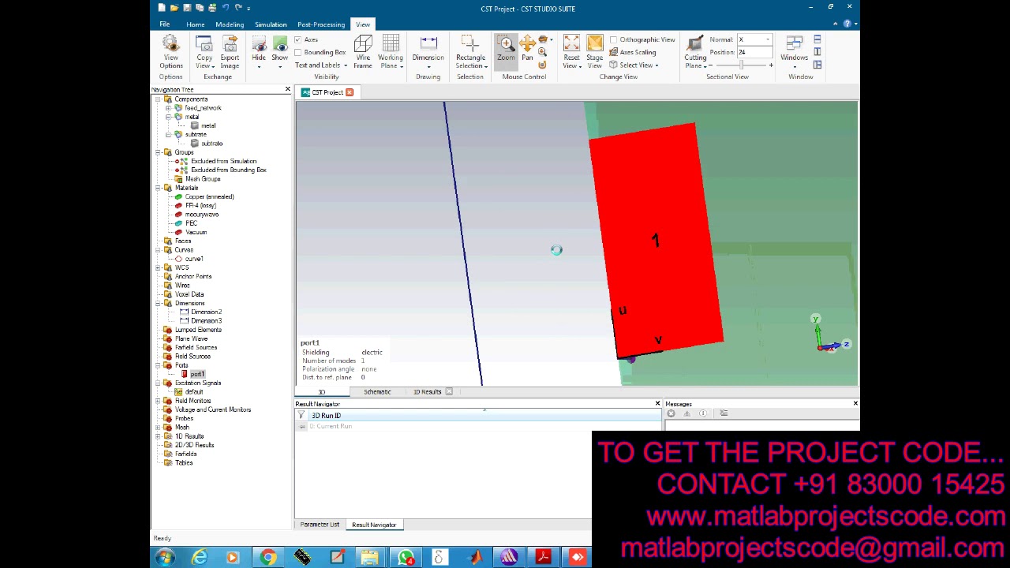The image size is (1010, 568).
Task: Close the CST Project document tab
Action: (x=350, y=92)
